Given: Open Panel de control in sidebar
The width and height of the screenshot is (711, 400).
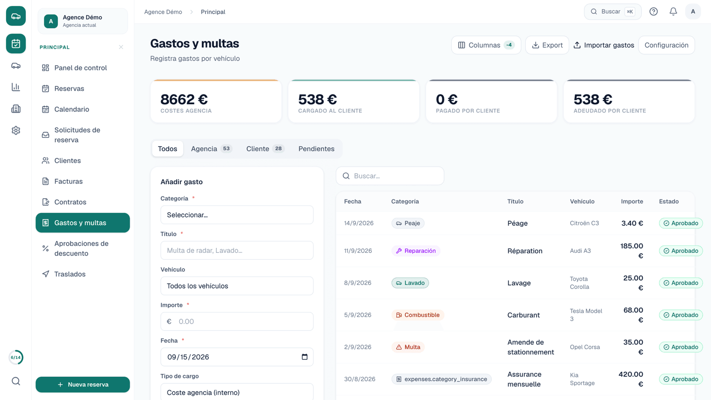Looking at the screenshot, I should [82, 68].
